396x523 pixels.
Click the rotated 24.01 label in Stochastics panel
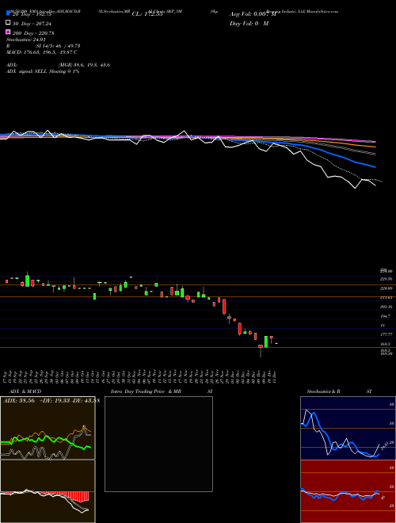tap(384, 445)
